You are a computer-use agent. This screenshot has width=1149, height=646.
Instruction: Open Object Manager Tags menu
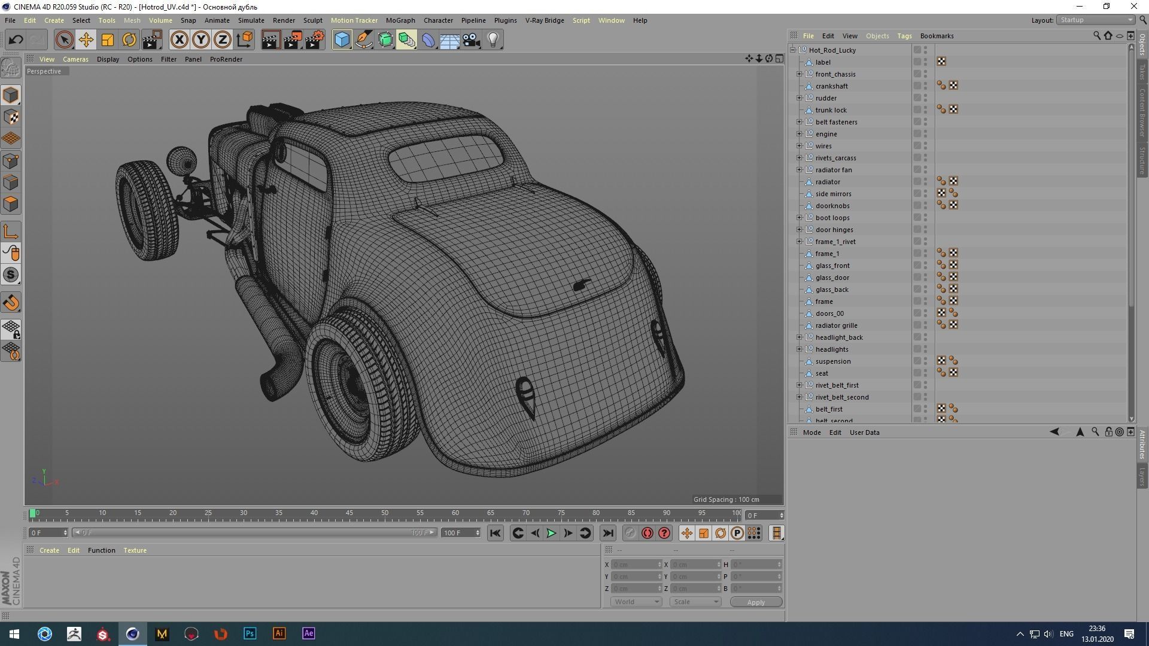(904, 36)
